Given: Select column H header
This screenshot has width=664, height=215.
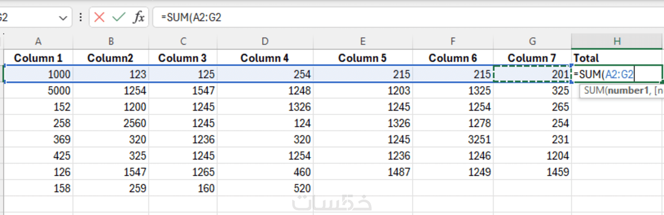Looking at the screenshot, I should tap(617, 42).
